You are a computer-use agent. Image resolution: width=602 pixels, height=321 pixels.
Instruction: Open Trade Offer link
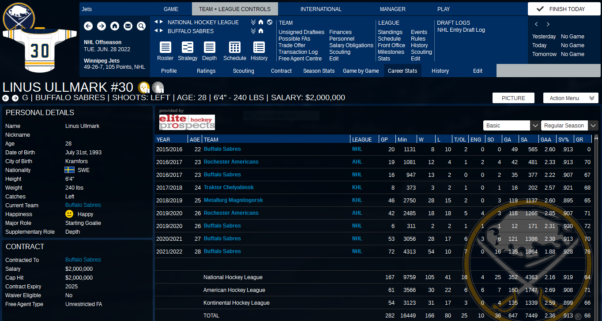pyautogui.click(x=292, y=45)
